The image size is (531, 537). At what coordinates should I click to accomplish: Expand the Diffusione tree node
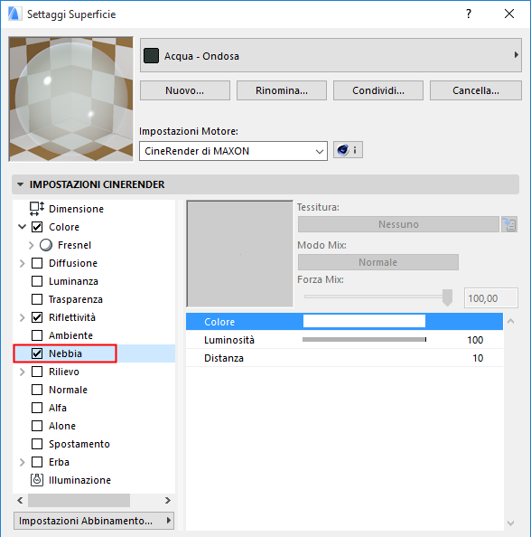(23, 263)
